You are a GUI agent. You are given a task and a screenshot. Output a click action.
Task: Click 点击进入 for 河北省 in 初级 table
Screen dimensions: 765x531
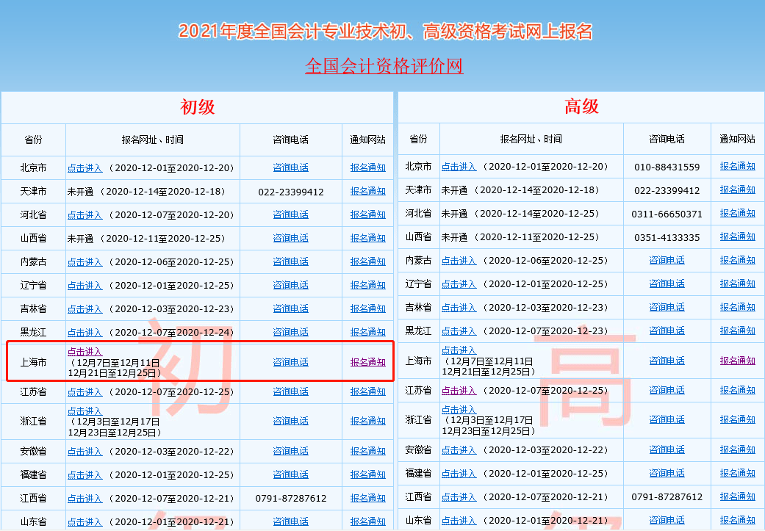[85, 215]
